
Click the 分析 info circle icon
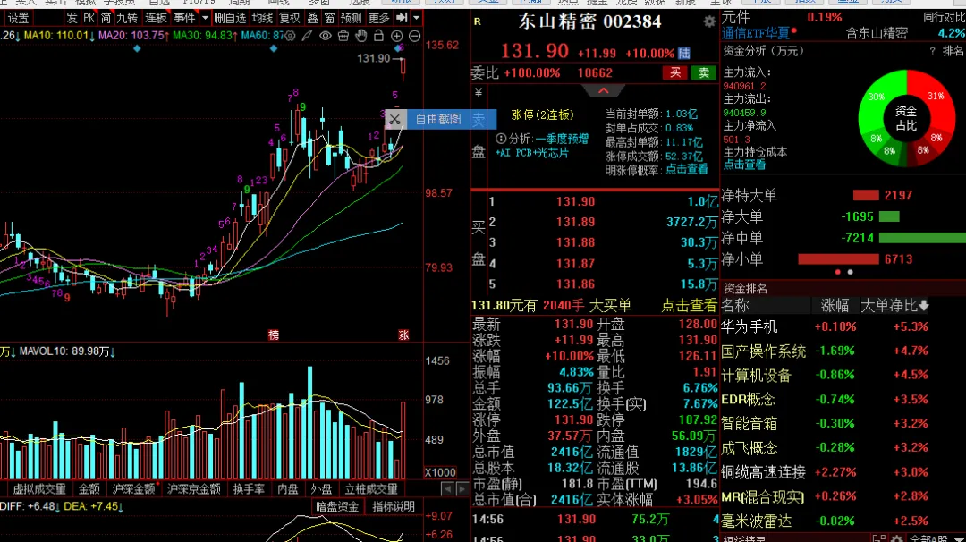click(501, 140)
